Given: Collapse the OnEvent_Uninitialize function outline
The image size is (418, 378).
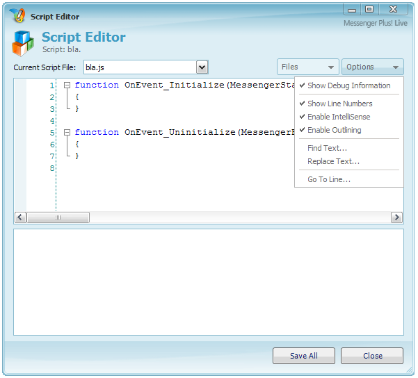Looking at the screenshot, I should pyautogui.click(x=67, y=133).
